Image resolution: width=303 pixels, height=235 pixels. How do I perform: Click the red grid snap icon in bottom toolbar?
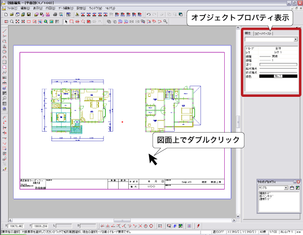189,226
